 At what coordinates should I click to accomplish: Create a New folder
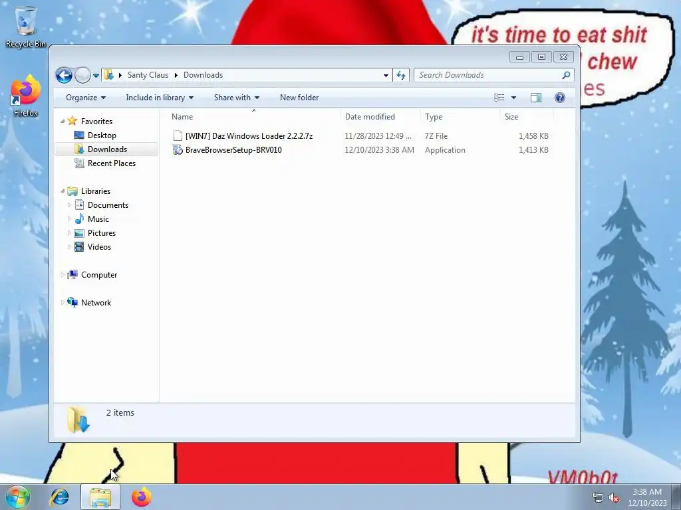(299, 98)
